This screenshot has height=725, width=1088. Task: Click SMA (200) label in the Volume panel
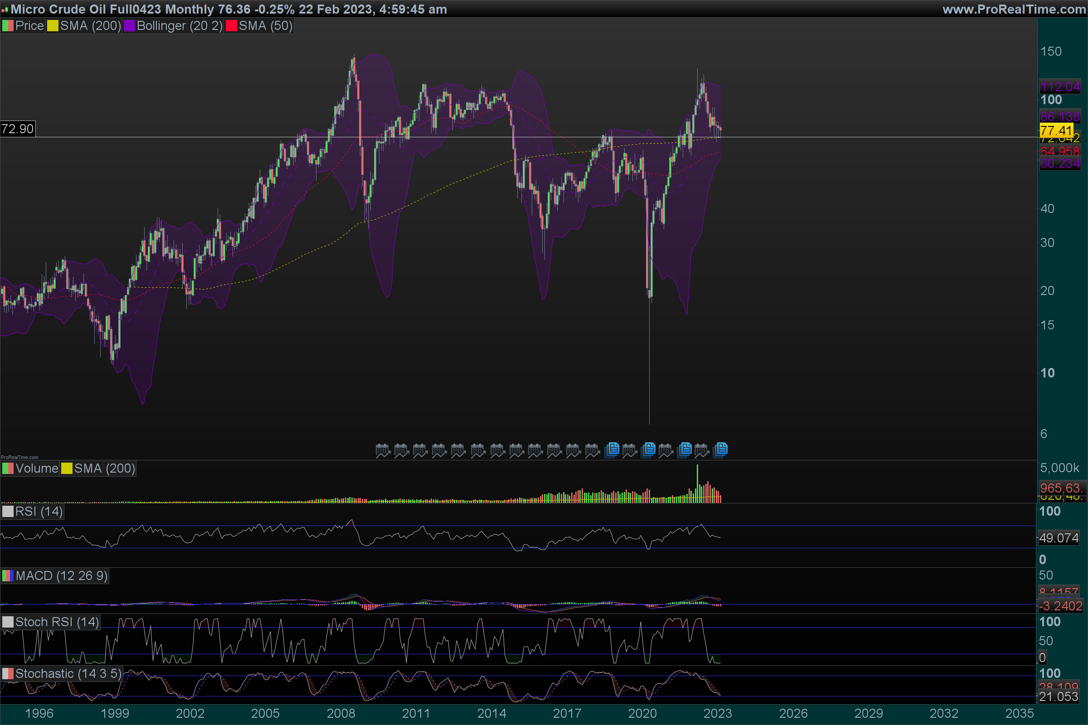pos(104,469)
